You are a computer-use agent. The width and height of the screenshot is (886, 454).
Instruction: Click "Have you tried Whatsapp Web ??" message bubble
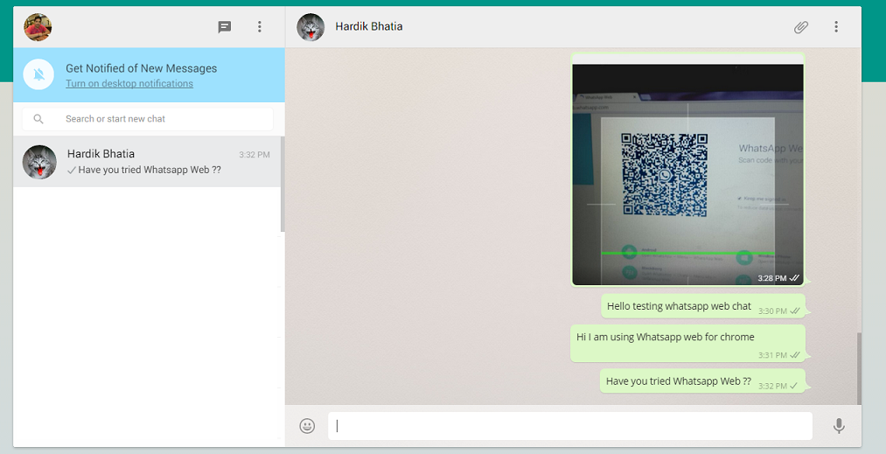pos(702,381)
